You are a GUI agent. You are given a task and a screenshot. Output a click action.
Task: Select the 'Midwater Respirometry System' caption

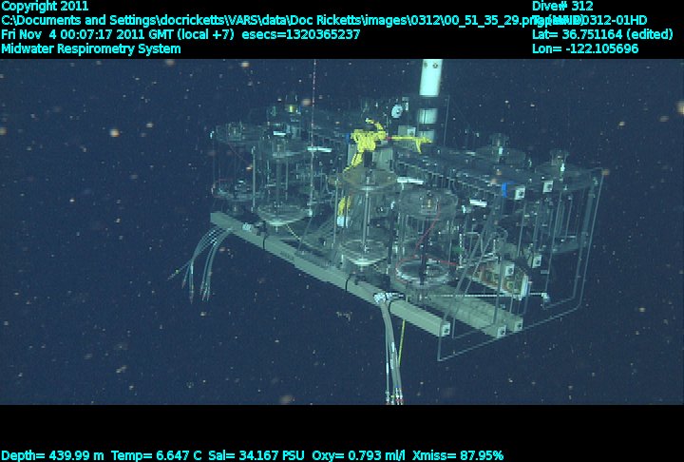91,48
